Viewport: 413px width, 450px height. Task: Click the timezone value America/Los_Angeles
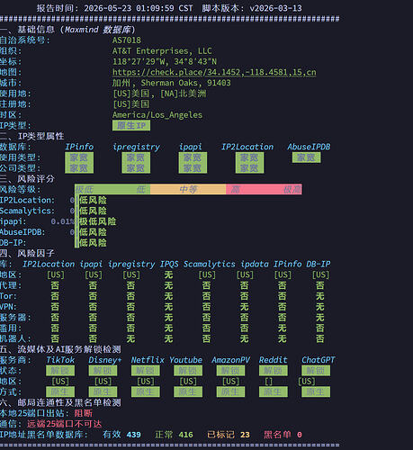[157, 115]
